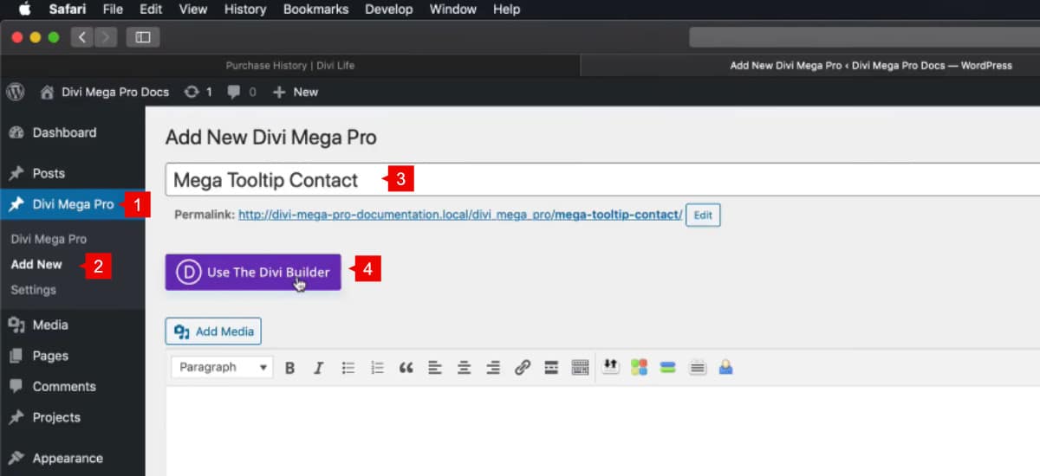Click the insert link icon
This screenshot has width=1040, height=476.
point(522,368)
